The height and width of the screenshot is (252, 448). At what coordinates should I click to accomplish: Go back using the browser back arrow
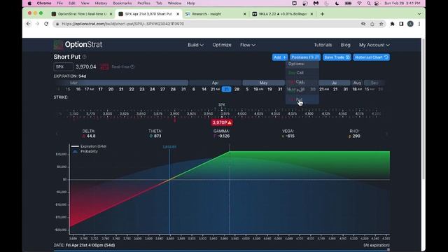[28, 24]
